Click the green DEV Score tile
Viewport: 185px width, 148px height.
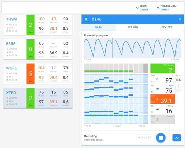pyautogui.click(x=162, y=68)
